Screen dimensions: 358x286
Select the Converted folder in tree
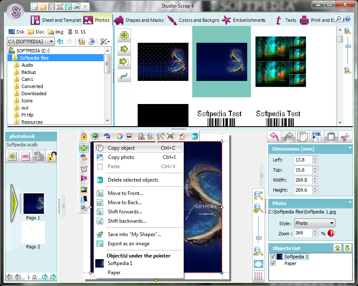pos(32,86)
